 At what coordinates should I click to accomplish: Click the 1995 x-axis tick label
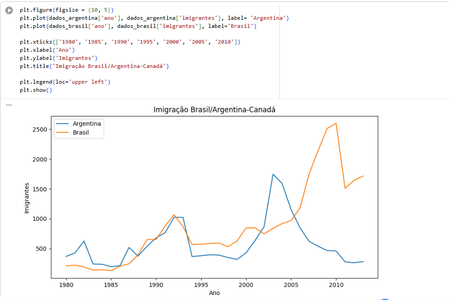201,285
